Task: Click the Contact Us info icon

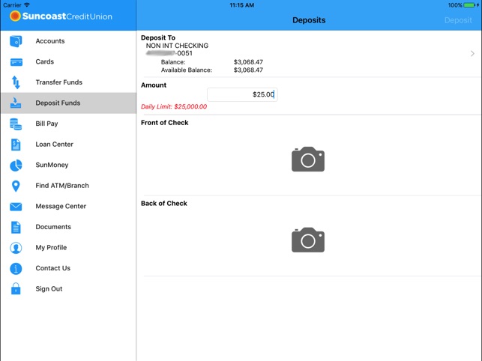Action: (x=16, y=268)
